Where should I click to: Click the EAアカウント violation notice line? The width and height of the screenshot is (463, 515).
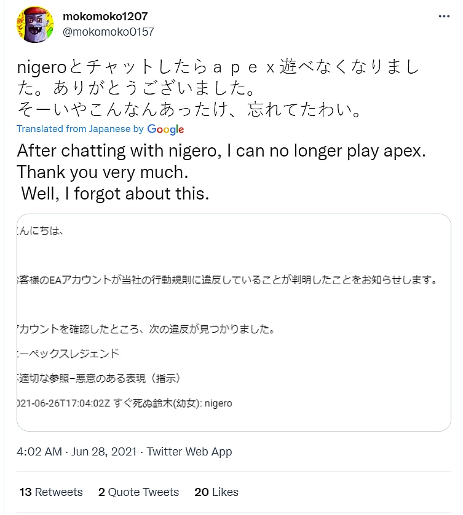tap(228, 280)
